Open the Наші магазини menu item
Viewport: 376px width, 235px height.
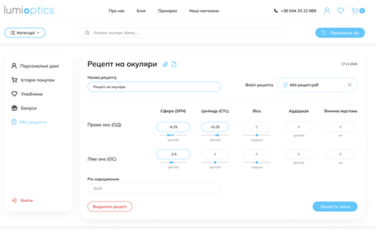click(x=204, y=11)
